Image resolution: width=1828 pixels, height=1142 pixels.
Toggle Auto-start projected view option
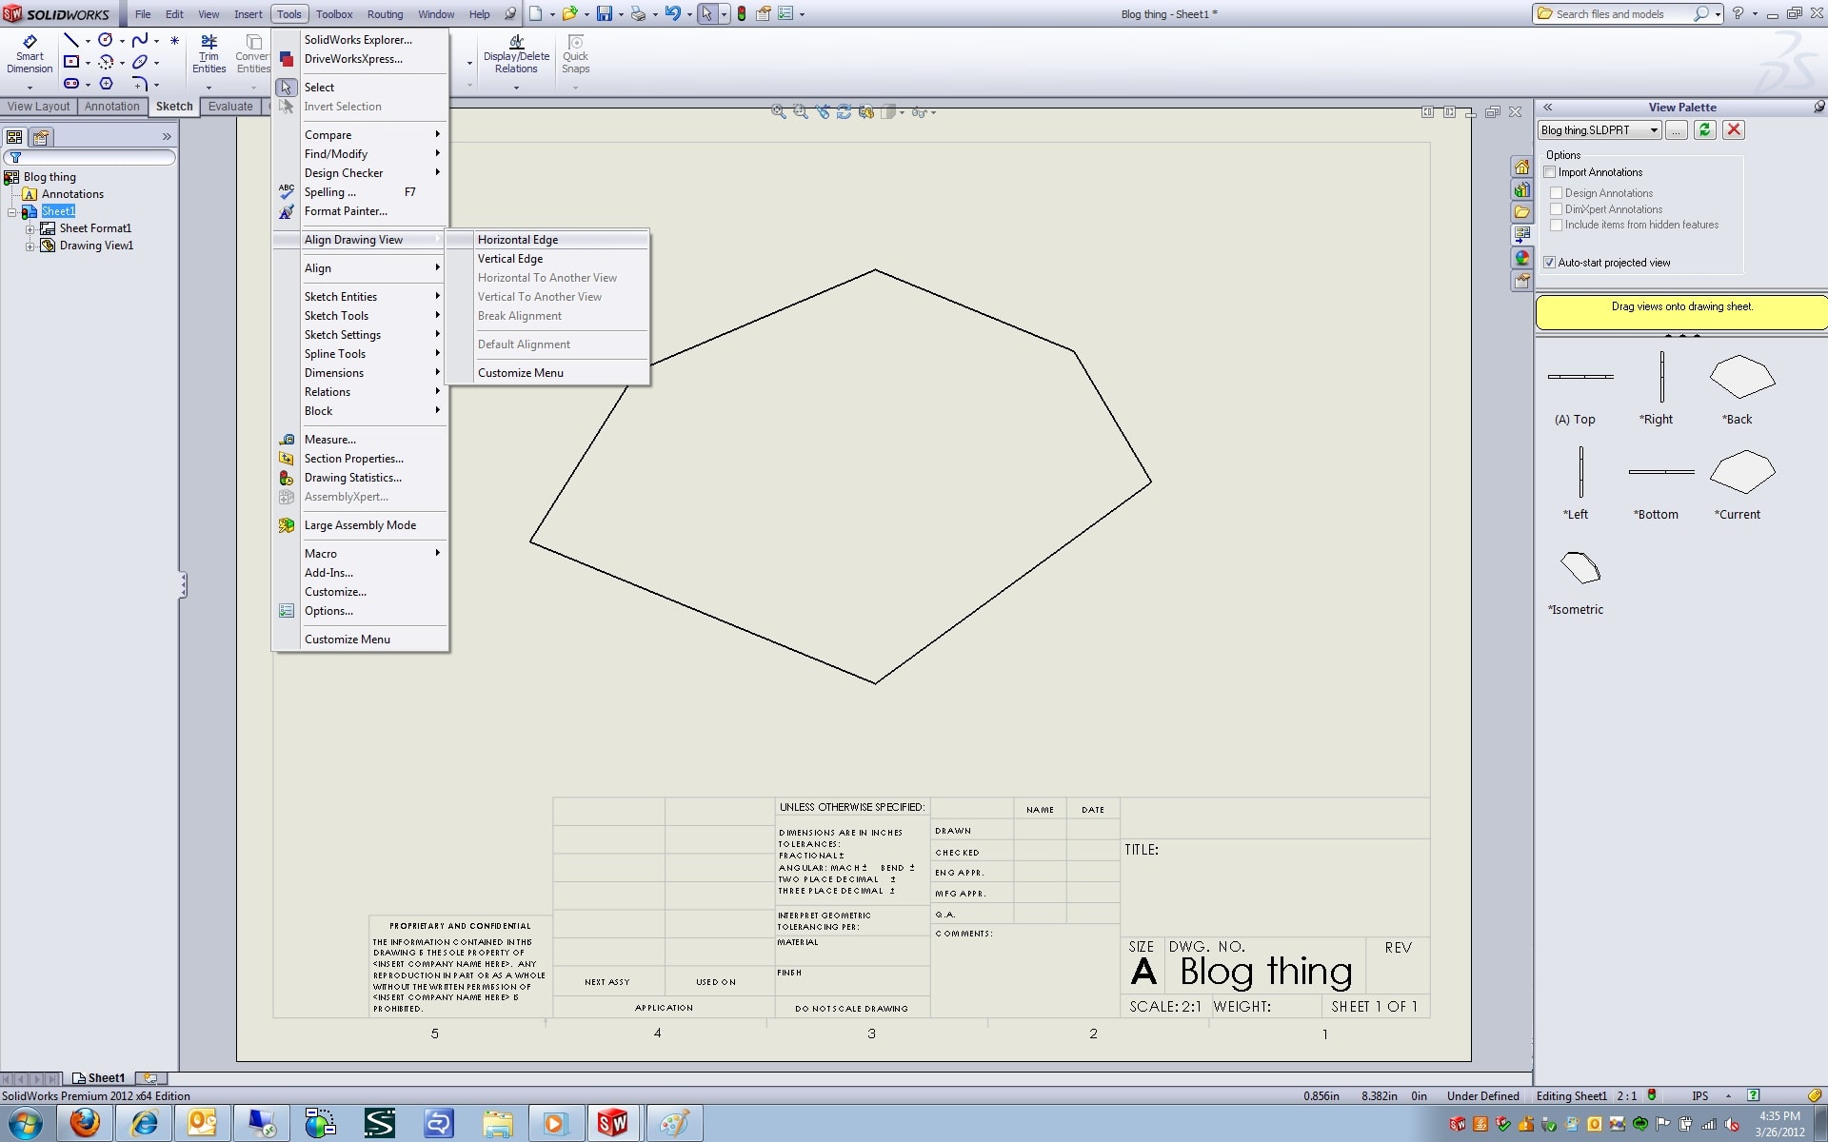pyautogui.click(x=1553, y=262)
